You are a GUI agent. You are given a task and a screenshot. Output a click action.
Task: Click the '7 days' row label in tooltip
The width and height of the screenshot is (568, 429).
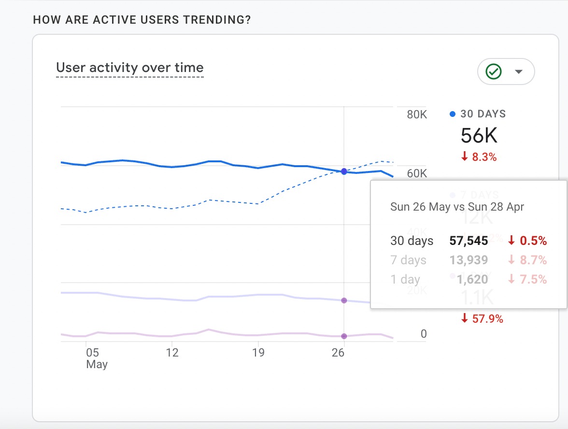[x=408, y=260]
